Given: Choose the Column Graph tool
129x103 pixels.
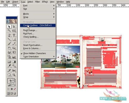Looking at the screenshot, I should (14, 57).
